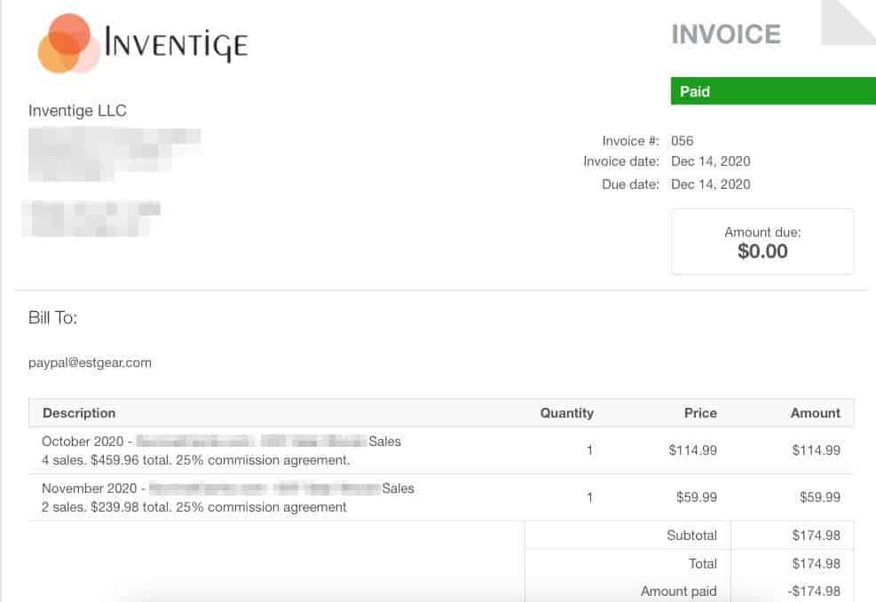Click the green Paid status banner

pyautogui.click(x=772, y=91)
